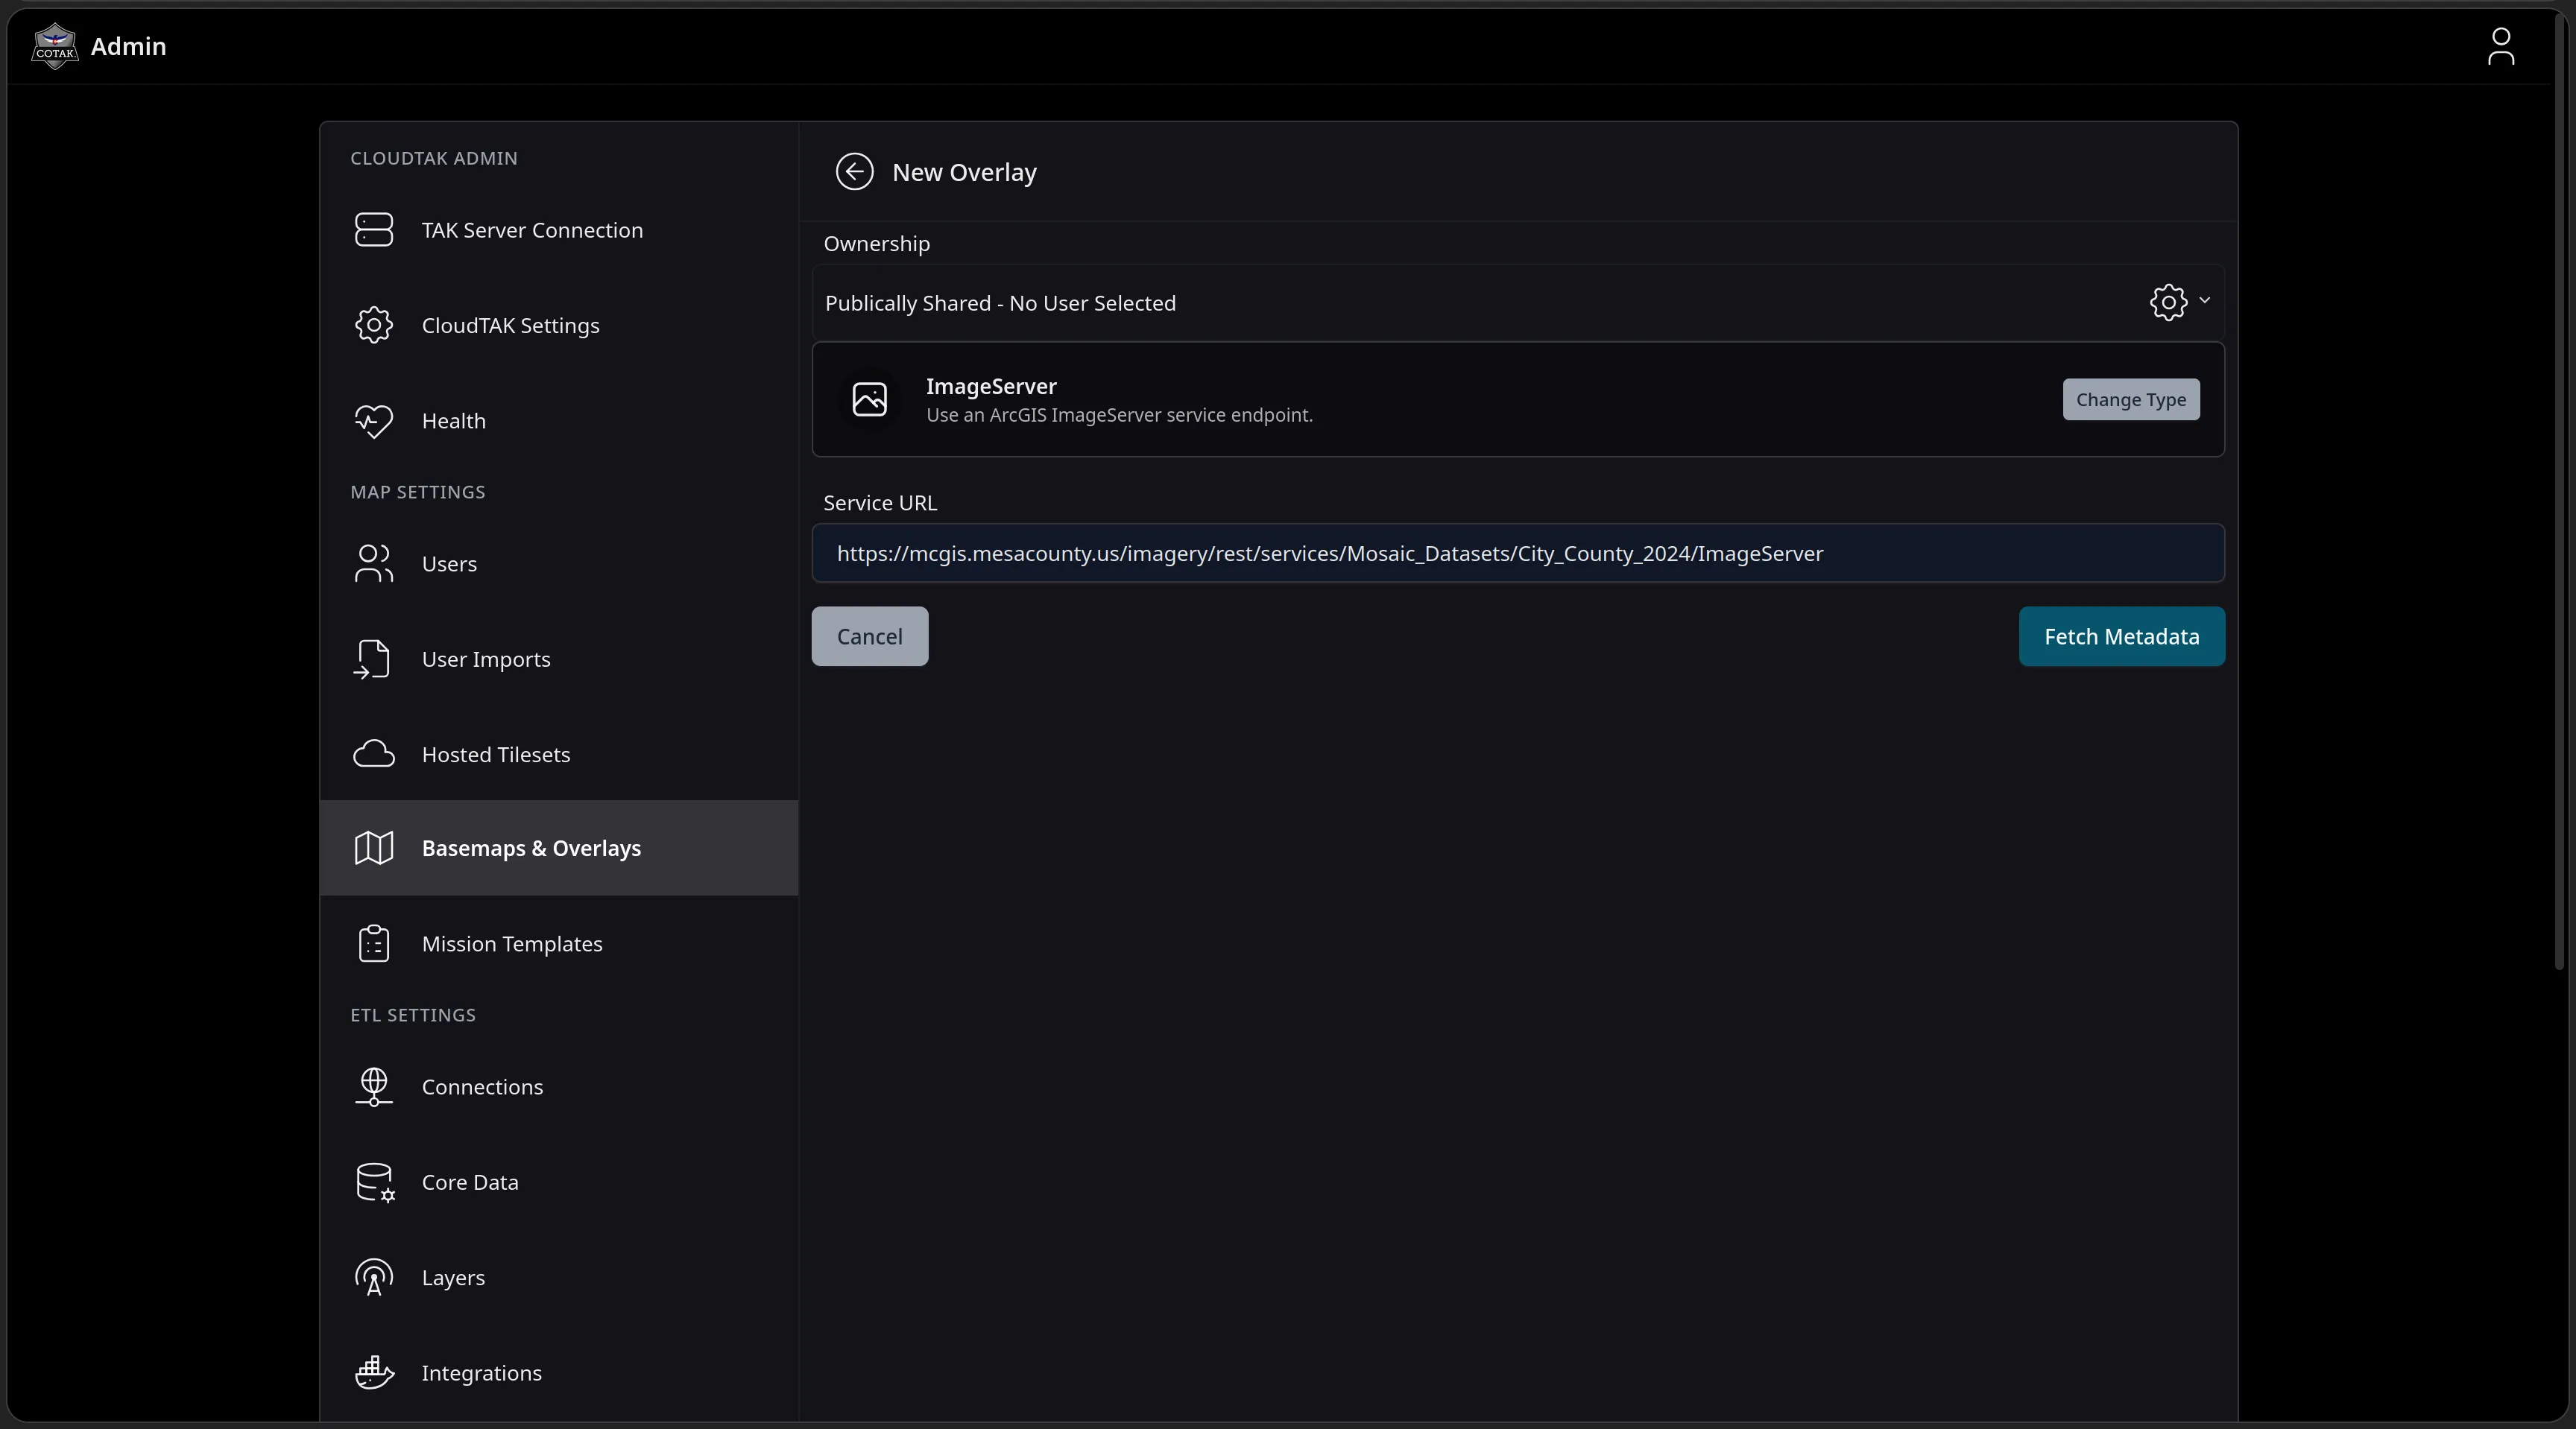The image size is (2576, 1429).
Task: Open TAK Server Connection server icon
Action: point(374,229)
